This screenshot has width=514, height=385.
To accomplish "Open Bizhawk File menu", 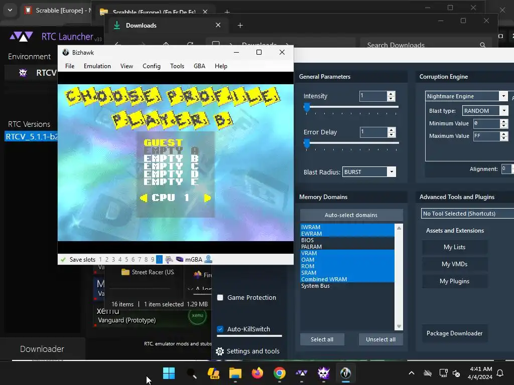I will [x=70, y=66].
